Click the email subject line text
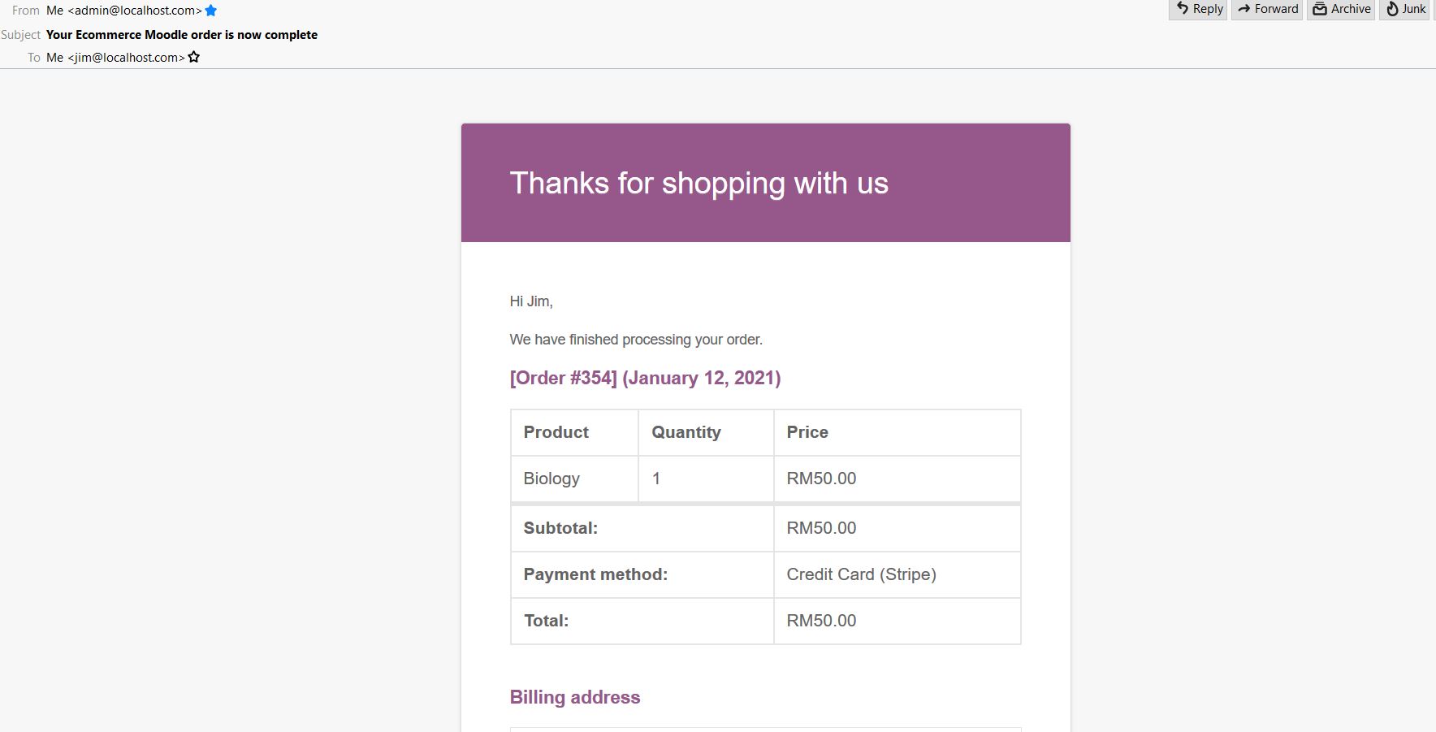Viewport: 1436px width, 732px height. click(182, 35)
